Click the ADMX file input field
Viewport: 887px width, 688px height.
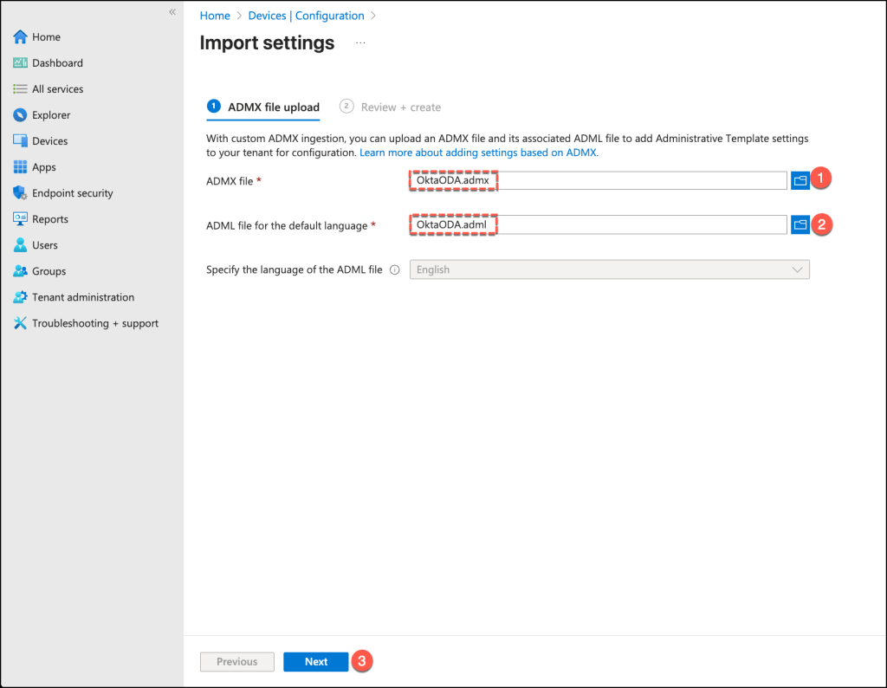coord(598,180)
